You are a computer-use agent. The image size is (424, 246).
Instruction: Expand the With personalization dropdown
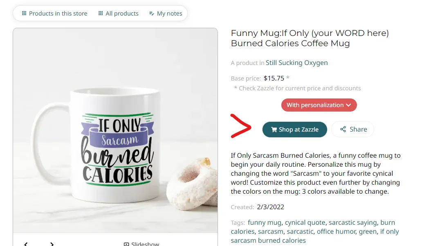tap(319, 105)
